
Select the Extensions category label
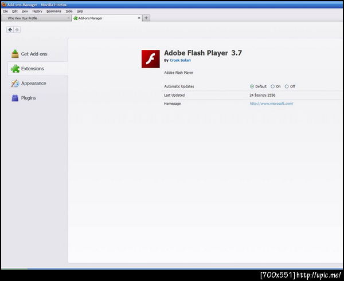[x=33, y=69]
